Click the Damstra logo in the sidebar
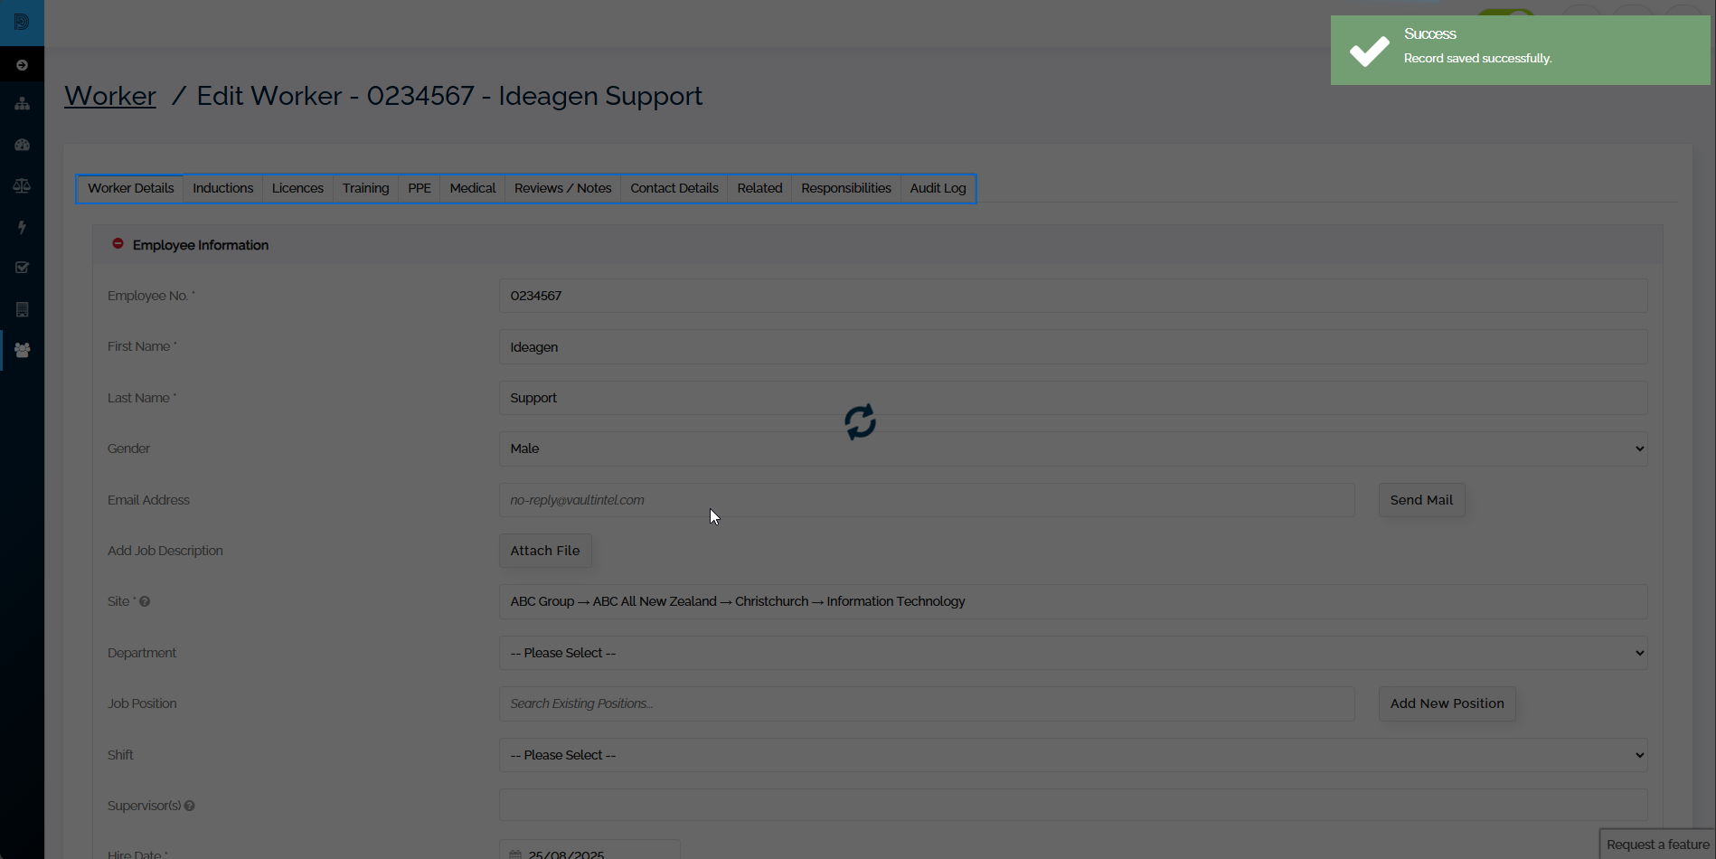1716x859 pixels. click(22, 22)
